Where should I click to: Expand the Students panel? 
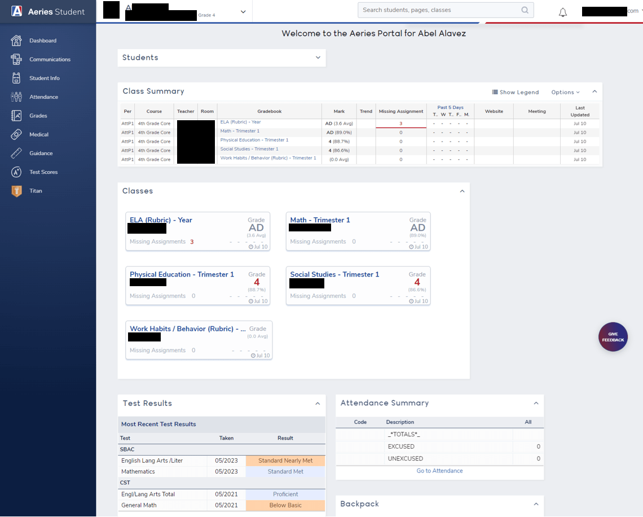[319, 58]
